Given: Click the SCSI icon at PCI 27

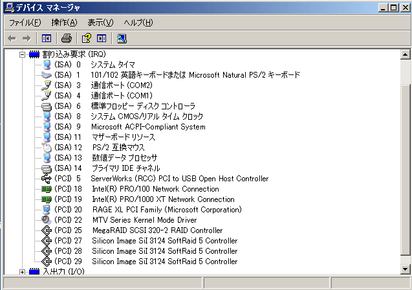Looking at the screenshot, I should (47, 241).
